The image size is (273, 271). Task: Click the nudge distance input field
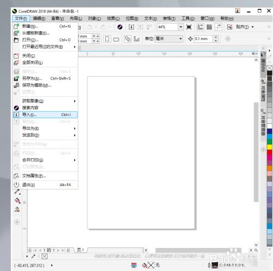203,39
